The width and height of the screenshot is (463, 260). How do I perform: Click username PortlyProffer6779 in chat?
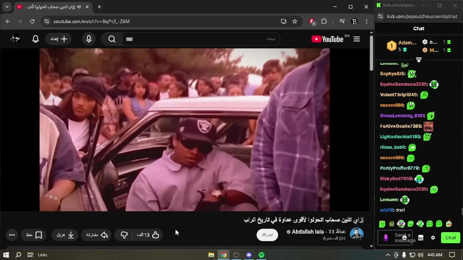400,168
